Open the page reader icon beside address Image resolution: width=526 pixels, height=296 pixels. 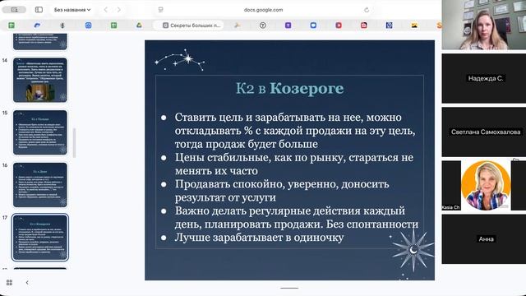[x=161, y=10]
